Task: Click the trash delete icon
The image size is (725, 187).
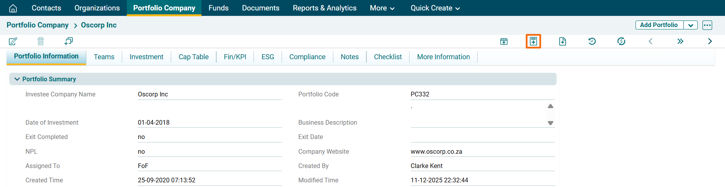Action: [40, 41]
